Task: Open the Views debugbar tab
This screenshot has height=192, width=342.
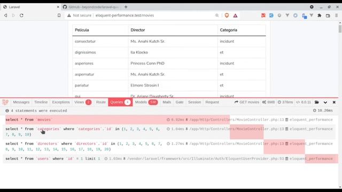Action: pos(83,102)
